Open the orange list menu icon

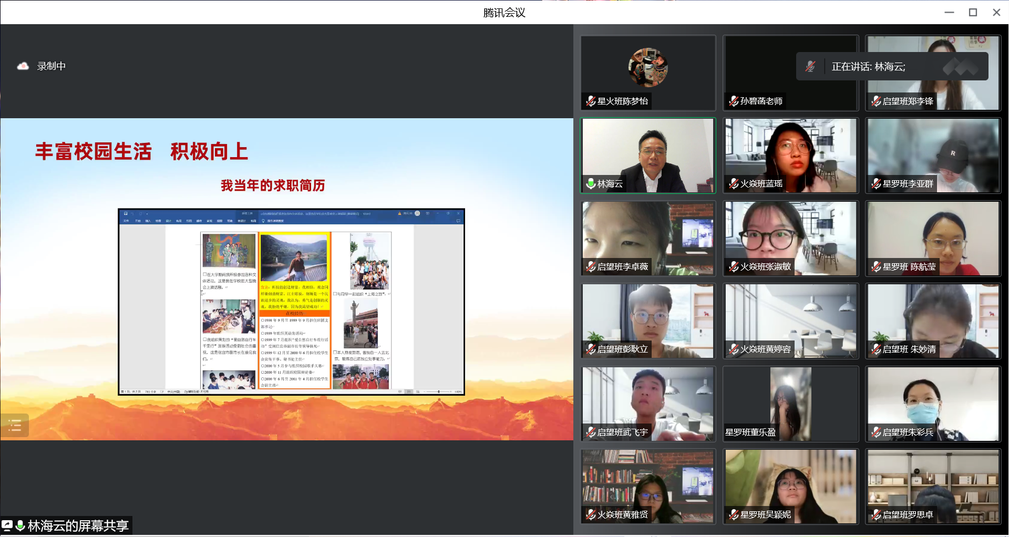point(15,426)
